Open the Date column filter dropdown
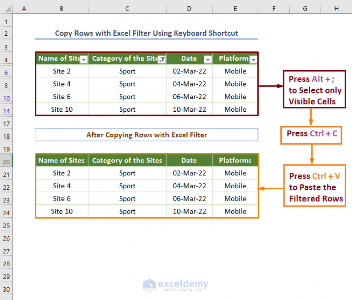Screen dimensions: 352x300 (208, 60)
